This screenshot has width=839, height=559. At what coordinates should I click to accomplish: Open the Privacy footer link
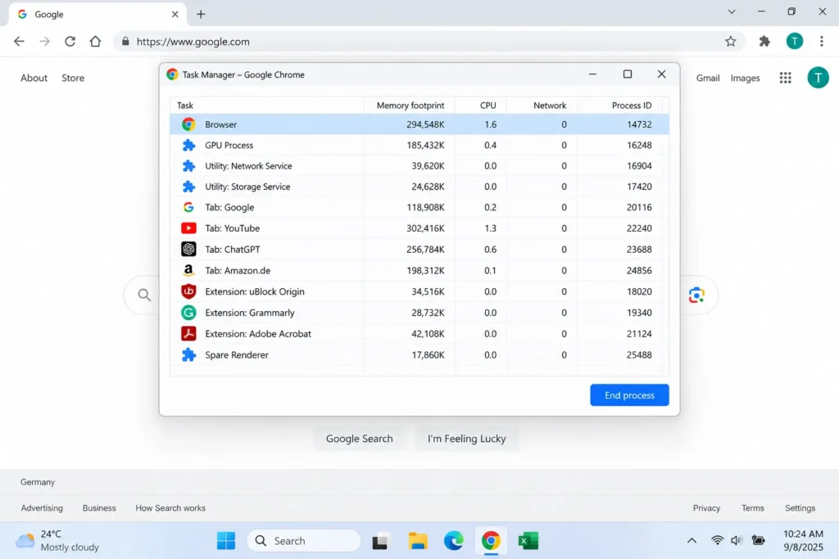(706, 508)
